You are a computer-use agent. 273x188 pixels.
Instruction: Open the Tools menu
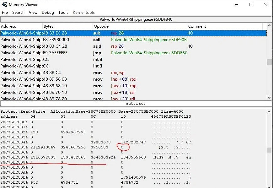coord(63,13)
